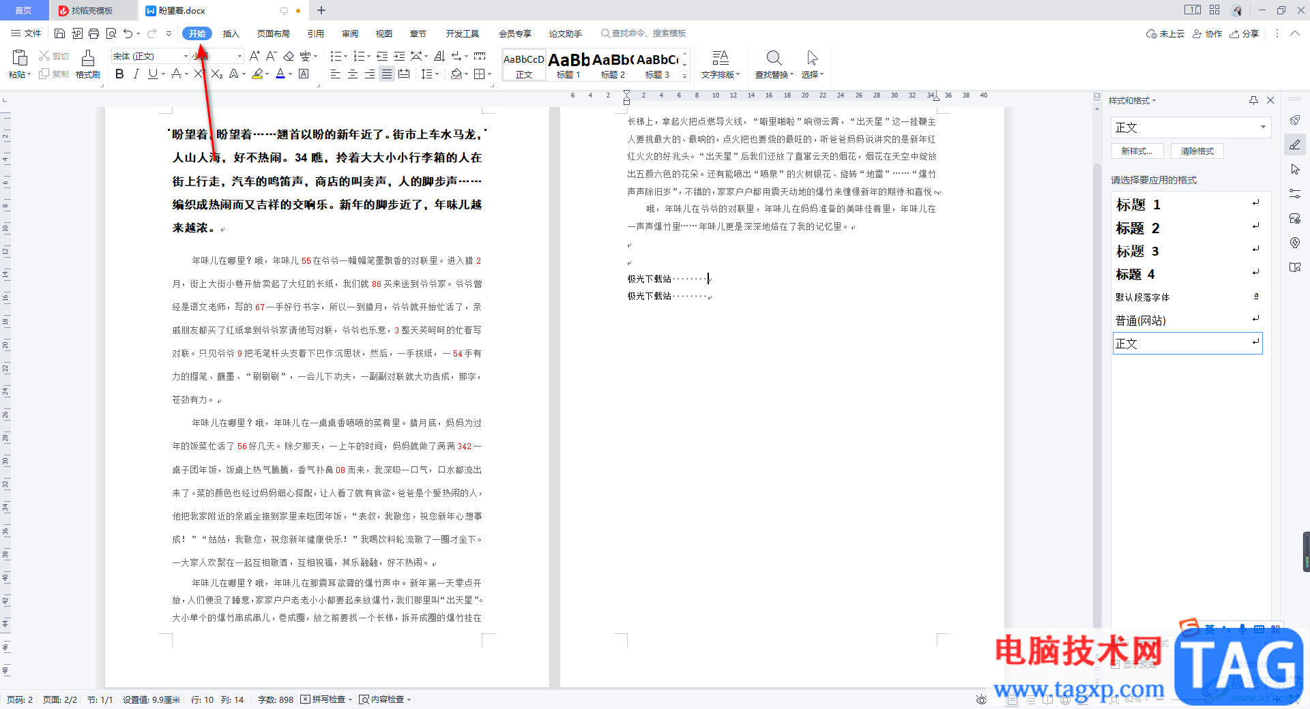Click the Distributed alignment icon
1310x709 pixels.
404,74
